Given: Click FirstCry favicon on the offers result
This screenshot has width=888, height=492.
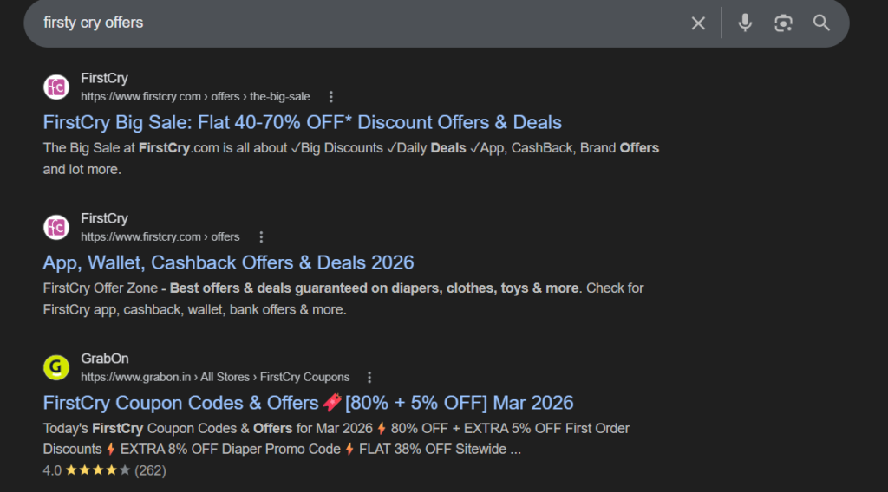Looking at the screenshot, I should [56, 228].
